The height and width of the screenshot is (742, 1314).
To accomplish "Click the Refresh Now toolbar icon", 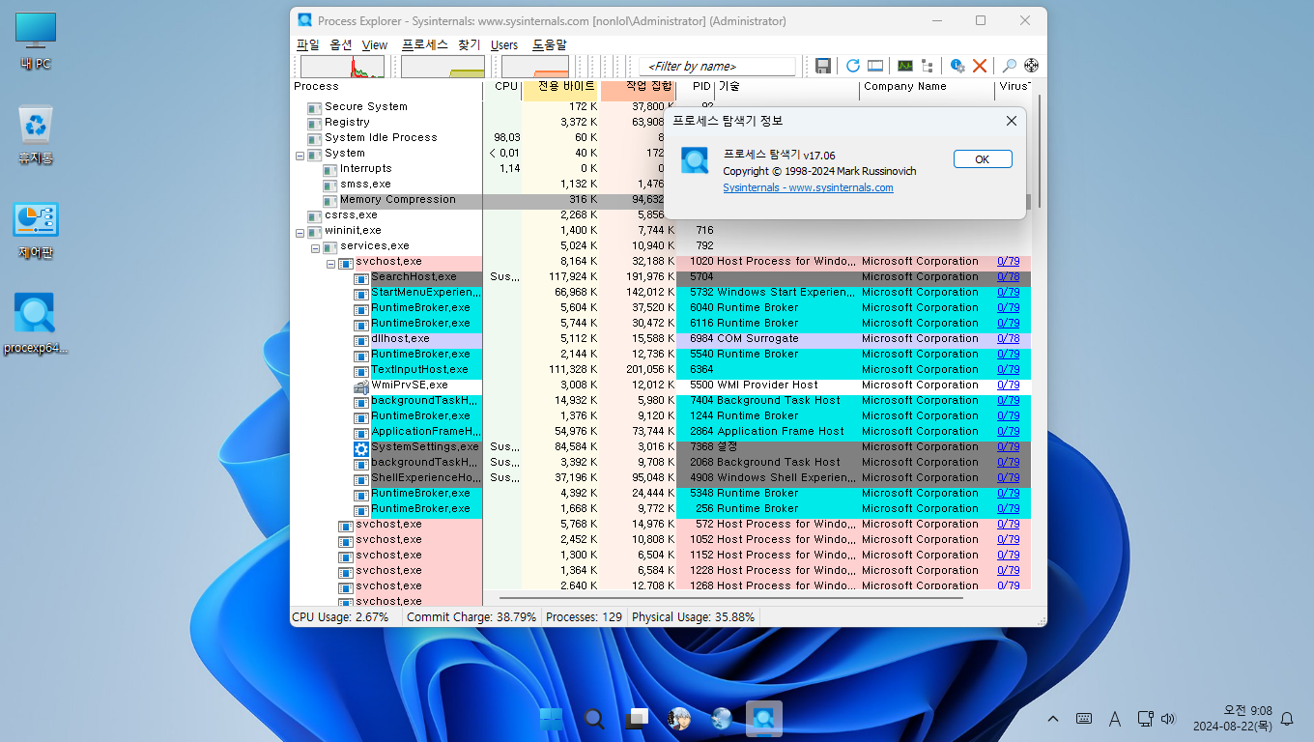I will (x=853, y=66).
